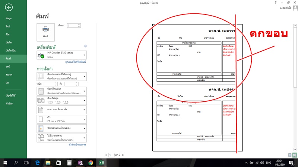Click the pages To input field
The image size is (298, 167).
coord(70,84)
